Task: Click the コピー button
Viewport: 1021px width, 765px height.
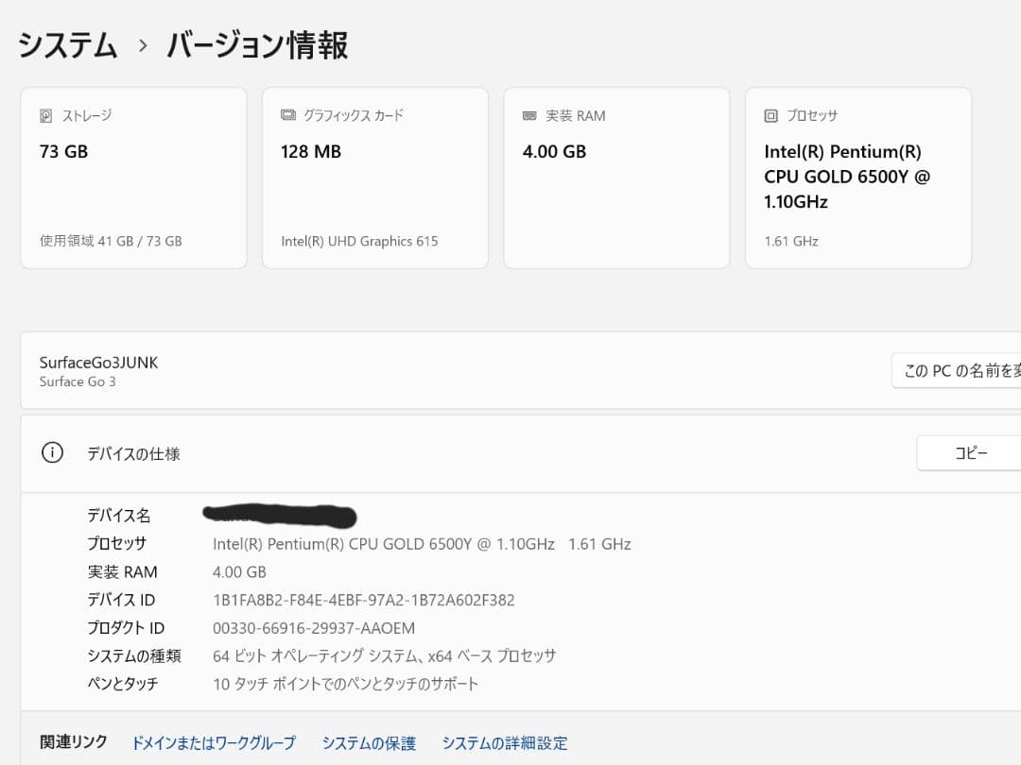Action: coord(971,452)
